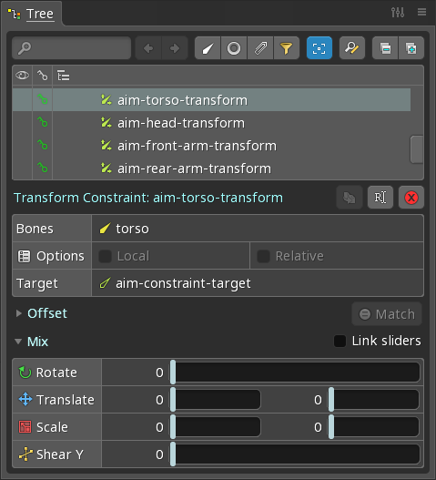Viewport: 436px width, 480px height.
Task: Delete the transform constraint with red X
Action: 411,198
